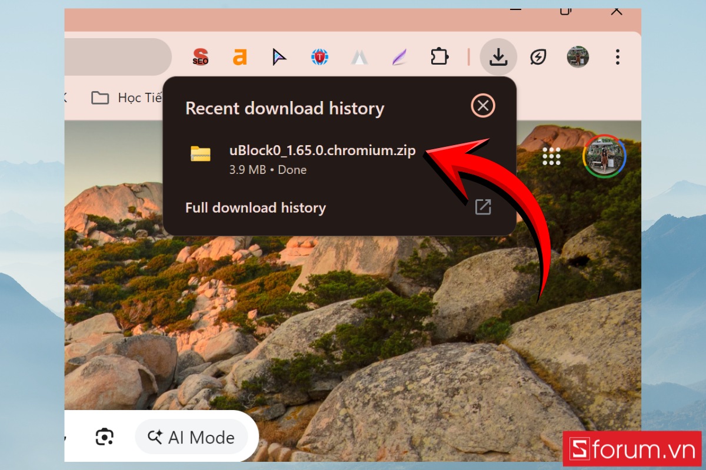Open the uBlock0_1.65.0.chromium.zip download
The width and height of the screenshot is (706, 470).
click(x=322, y=150)
